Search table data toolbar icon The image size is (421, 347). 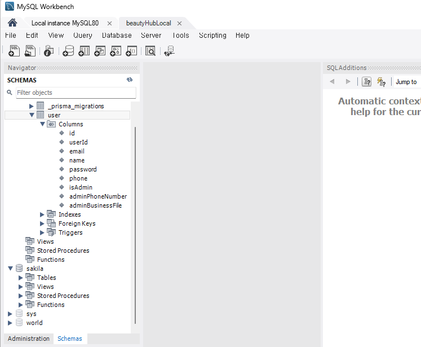pyautogui.click(x=150, y=51)
